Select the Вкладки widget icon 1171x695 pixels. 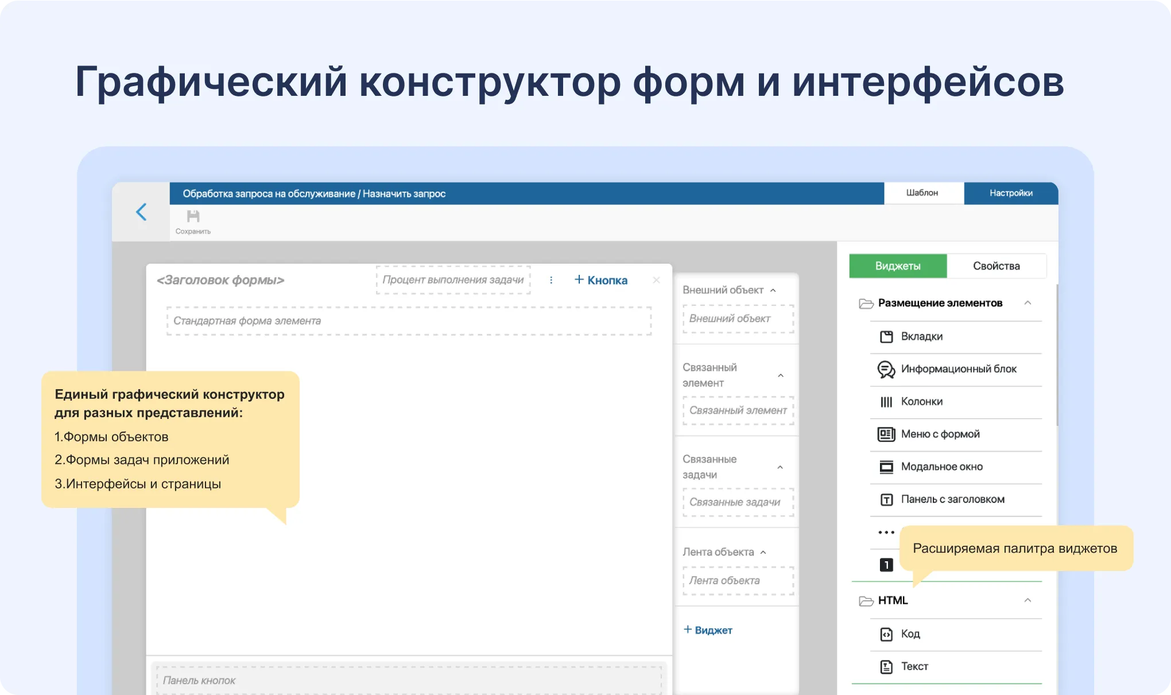point(886,337)
